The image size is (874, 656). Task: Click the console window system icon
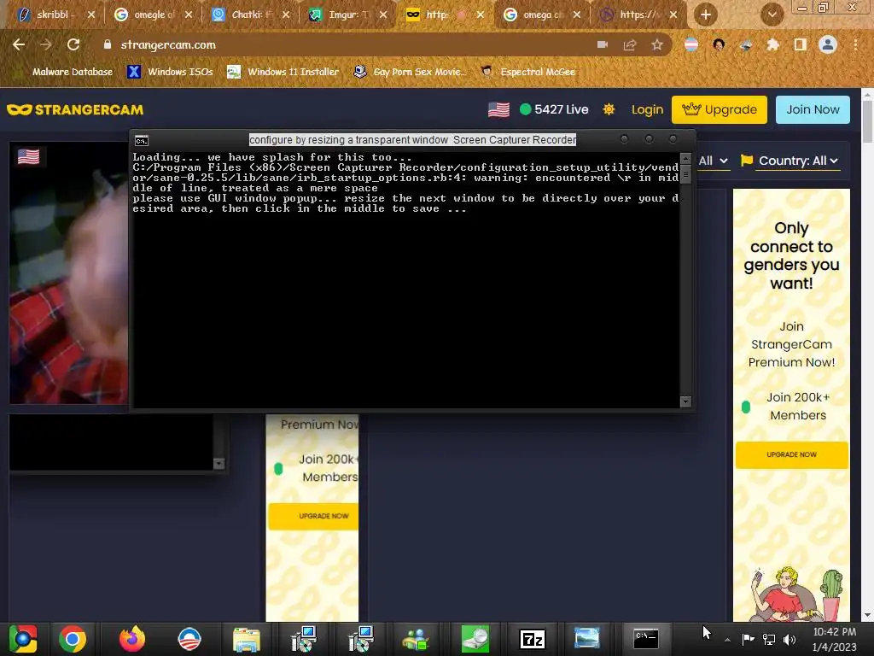142,140
